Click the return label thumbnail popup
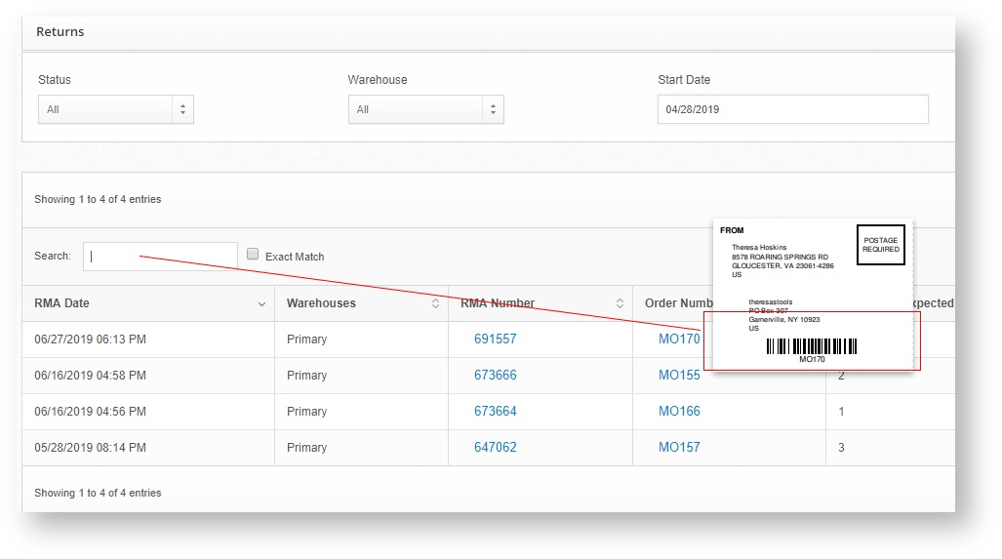Viewport: 1002px width, 559px height. pos(813,295)
